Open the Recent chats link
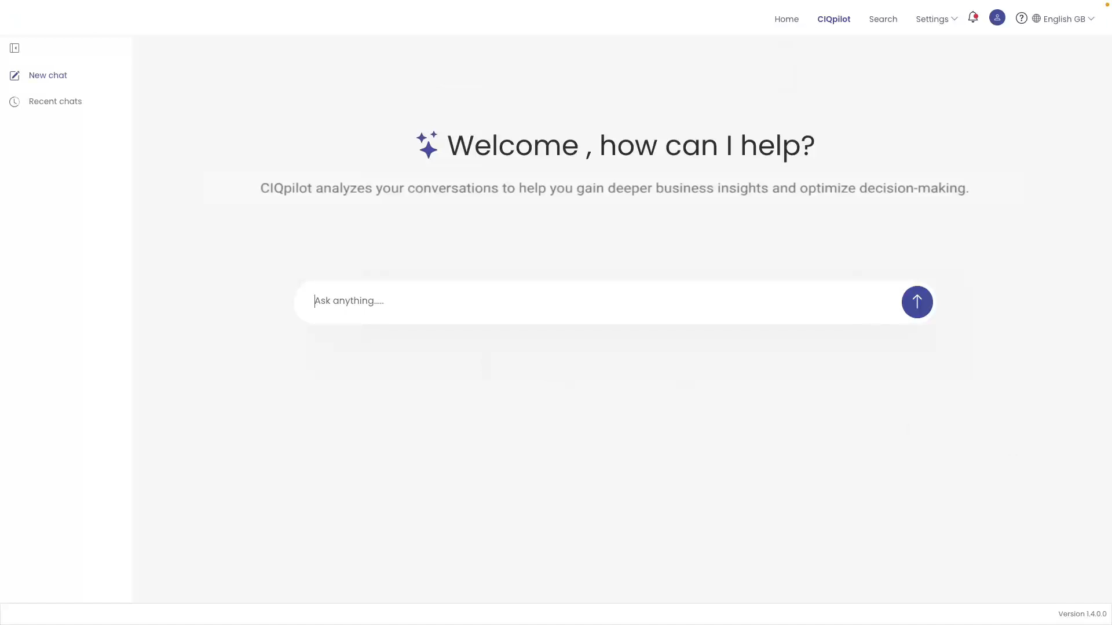1112x625 pixels. 55,101
